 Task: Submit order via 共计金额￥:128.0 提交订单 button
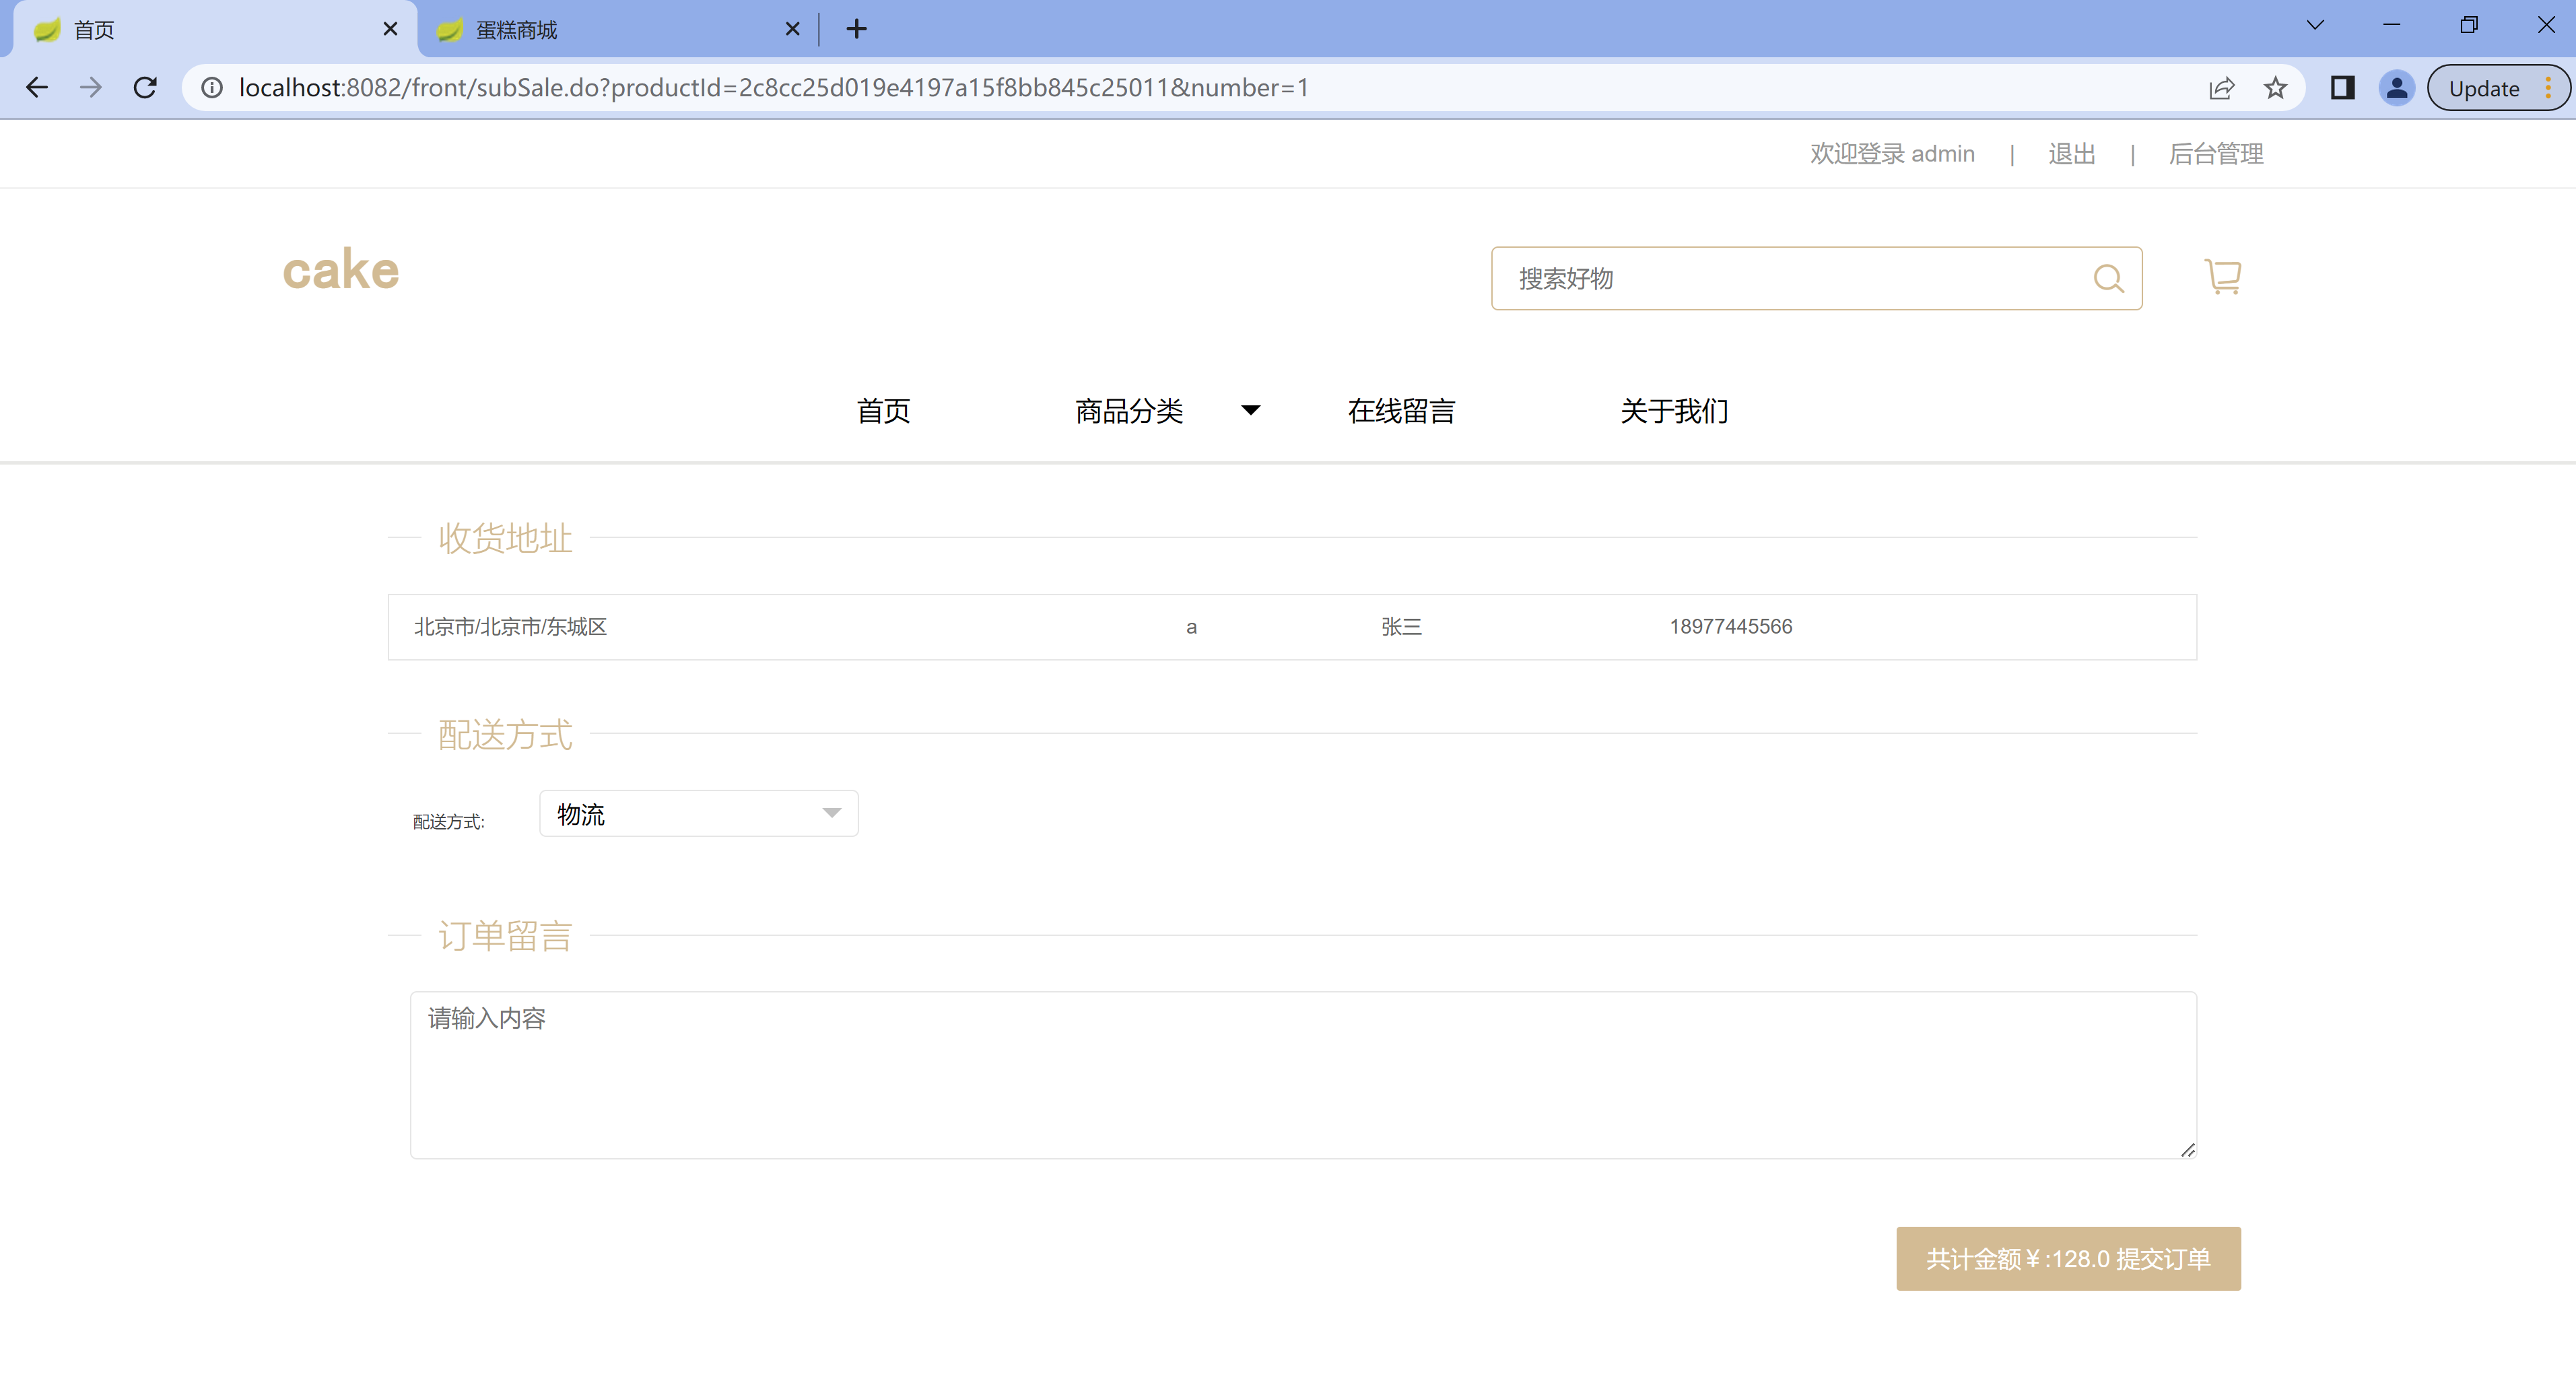coord(2068,1258)
